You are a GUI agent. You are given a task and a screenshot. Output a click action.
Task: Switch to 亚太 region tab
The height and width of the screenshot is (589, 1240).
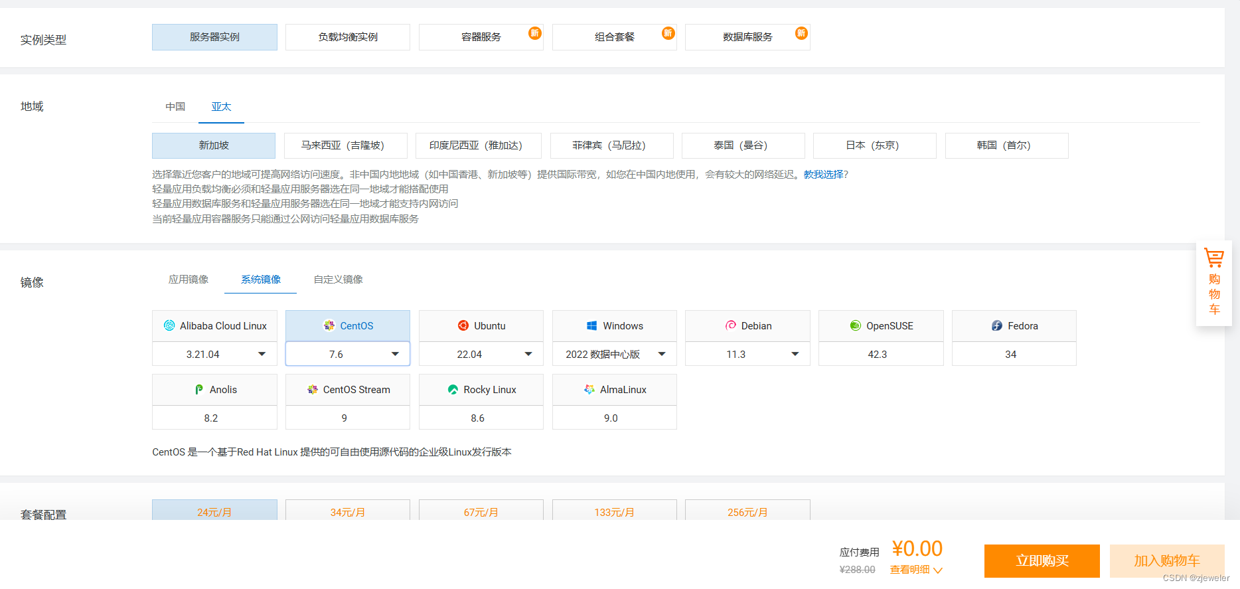221,107
